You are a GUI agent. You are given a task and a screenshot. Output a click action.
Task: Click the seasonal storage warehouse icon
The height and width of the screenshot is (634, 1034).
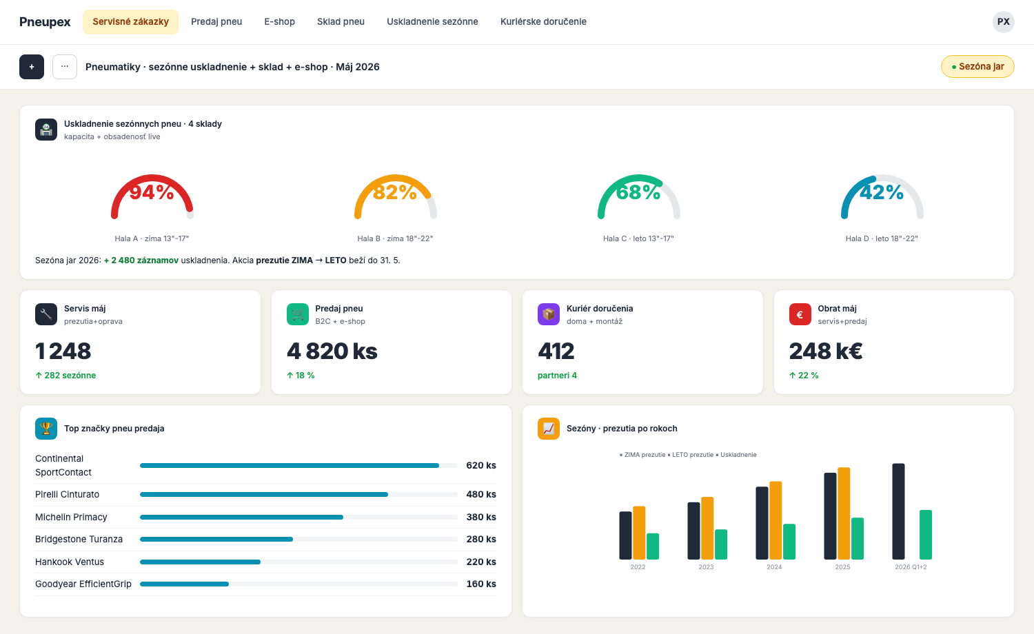point(46,130)
